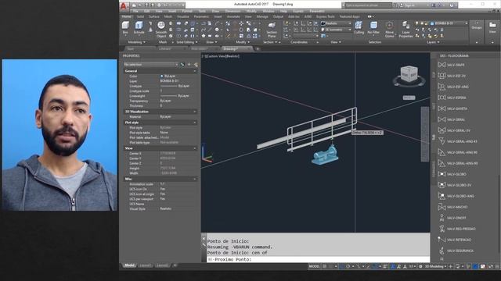Open the Solid ribbon tab
Screen dimensions: 501x281
point(140,16)
